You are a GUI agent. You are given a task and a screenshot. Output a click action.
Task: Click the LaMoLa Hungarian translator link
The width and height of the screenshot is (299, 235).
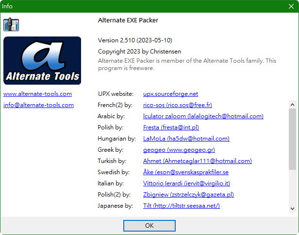point(186,139)
